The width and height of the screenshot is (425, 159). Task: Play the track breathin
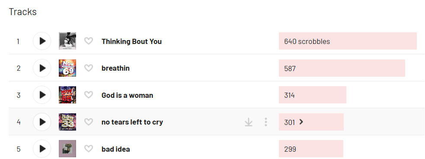pyautogui.click(x=42, y=68)
